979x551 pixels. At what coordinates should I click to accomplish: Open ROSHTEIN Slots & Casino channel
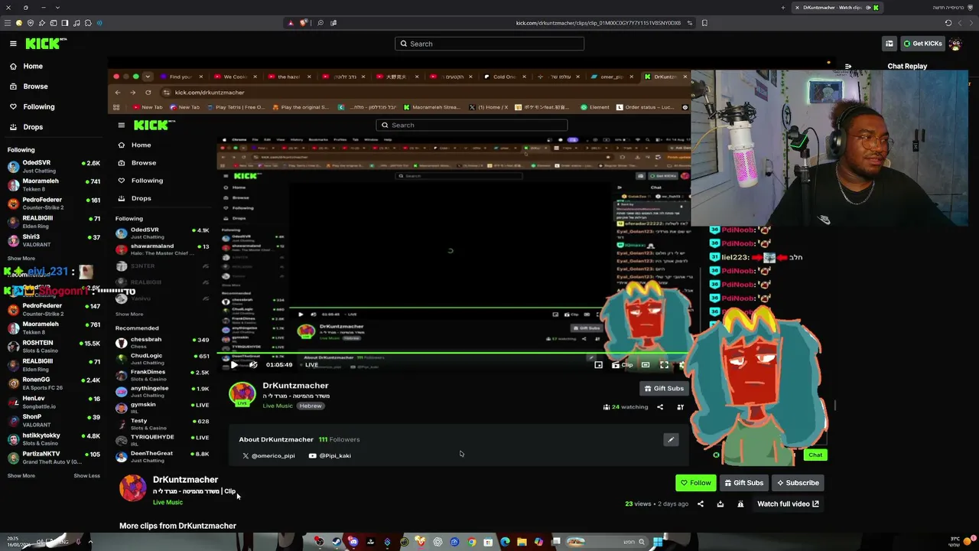coord(54,347)
